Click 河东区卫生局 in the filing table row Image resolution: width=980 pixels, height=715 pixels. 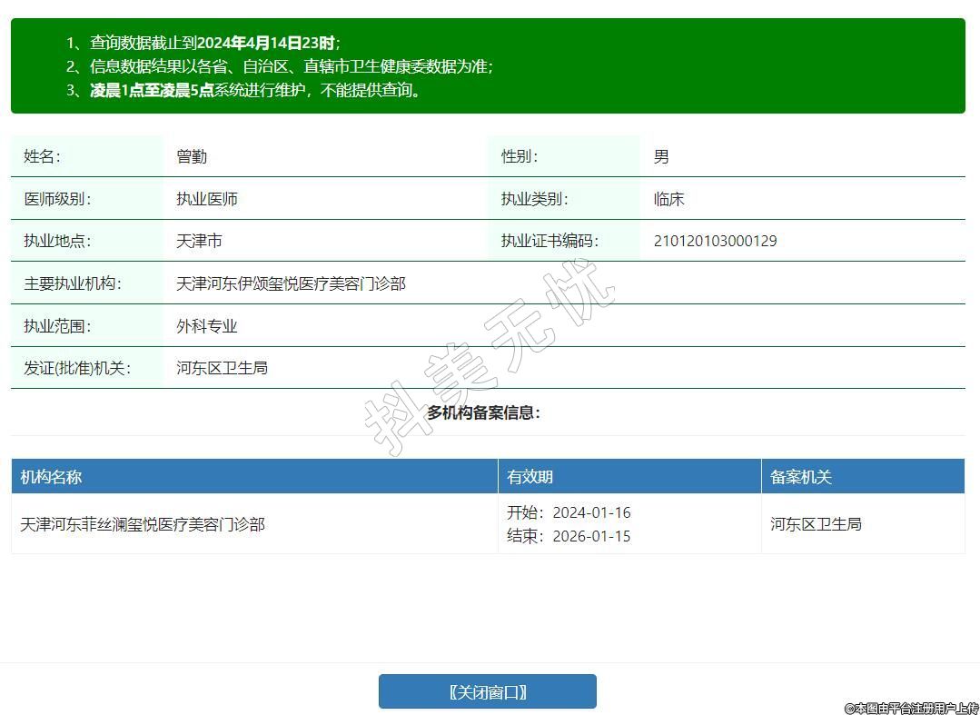(816, 524)
